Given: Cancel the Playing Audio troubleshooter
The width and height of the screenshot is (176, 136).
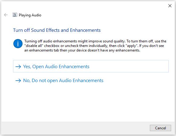Looking at the screenshot, I should (x=160, y=128).
